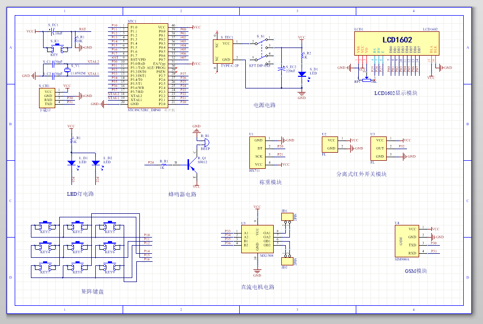Select the L_D2 LED symbol
This screenshot has width=483, height=324.
pos(96,162)
